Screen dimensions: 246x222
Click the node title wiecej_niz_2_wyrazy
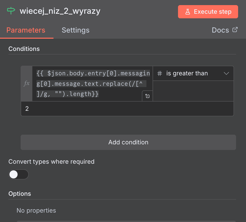pyautogui.click(x=60, y=11)
